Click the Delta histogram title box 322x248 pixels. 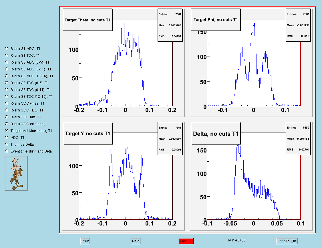(x=216, y=133)
